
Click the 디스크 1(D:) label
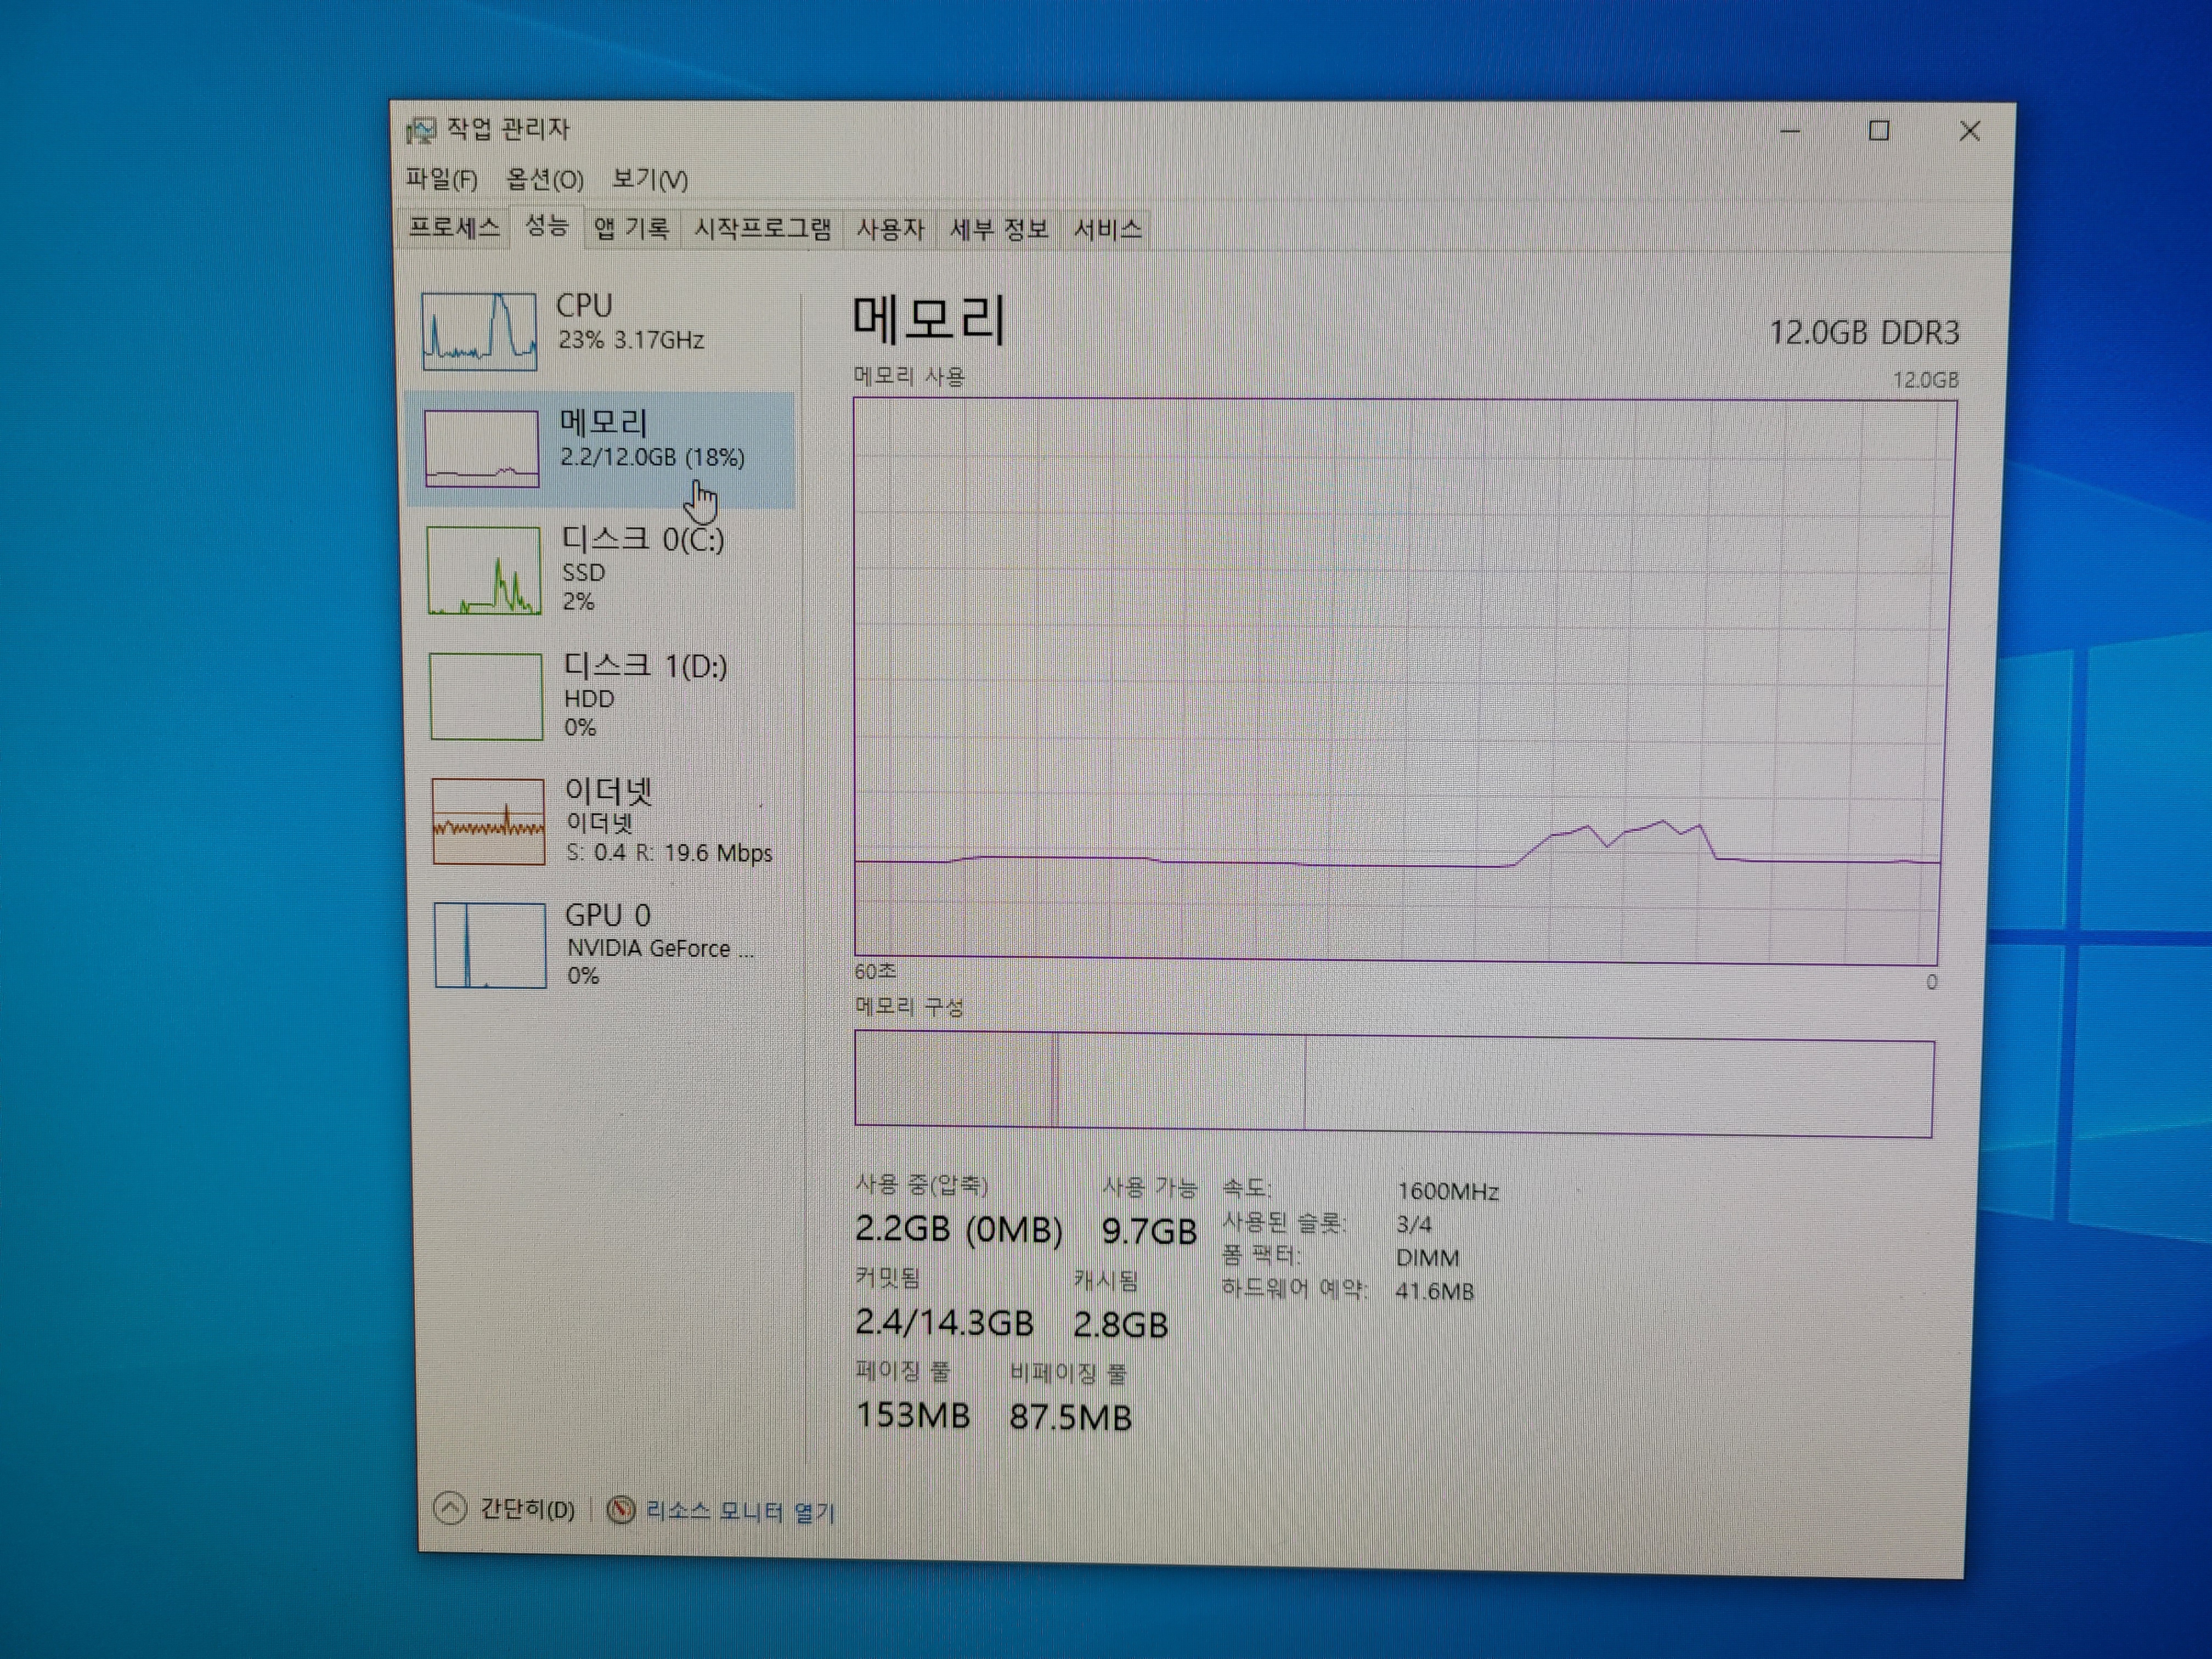(x=646, y=666)
